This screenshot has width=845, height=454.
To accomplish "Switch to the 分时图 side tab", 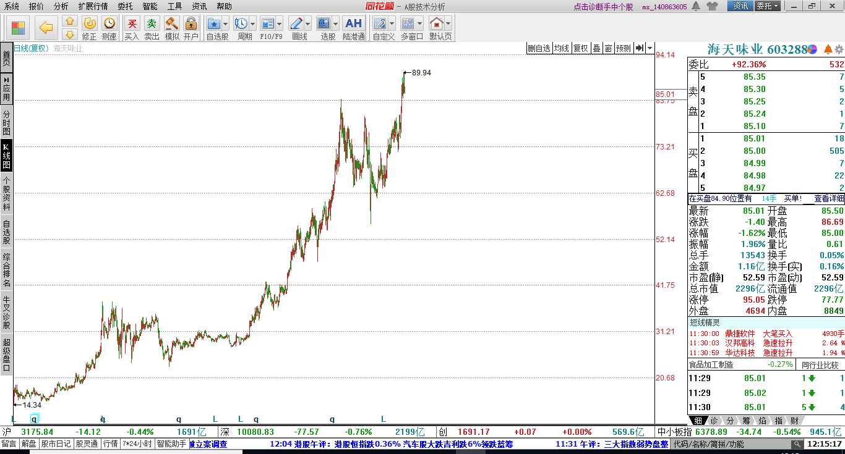I will coord(6,122).
